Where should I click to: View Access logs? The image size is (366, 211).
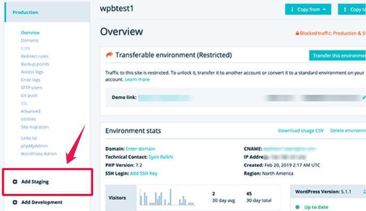point(32,72)
